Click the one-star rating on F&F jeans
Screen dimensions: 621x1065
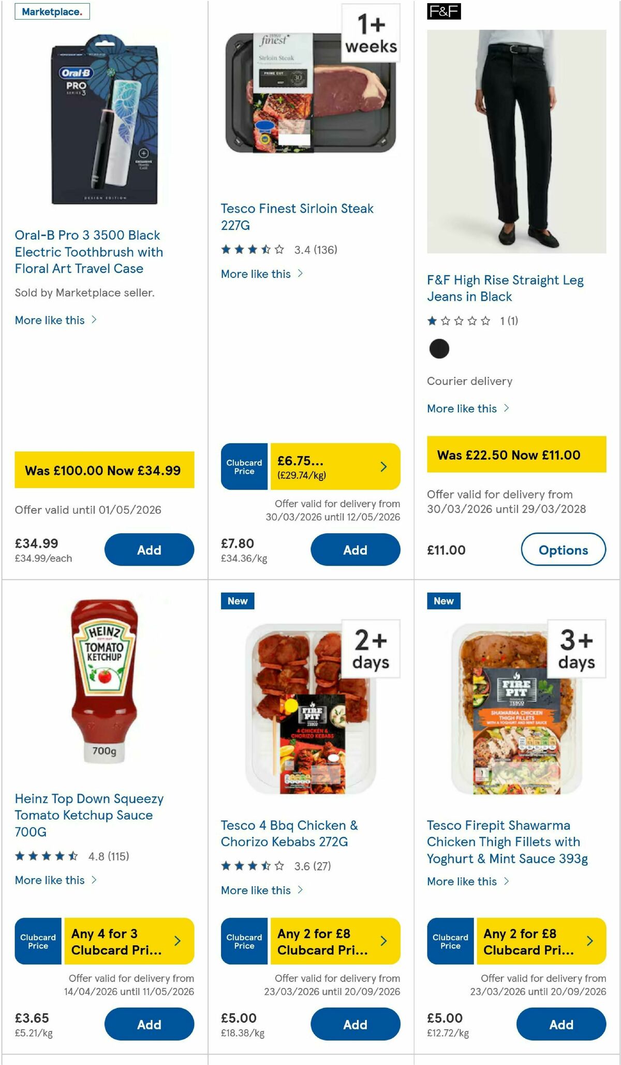[x=459, y=321]
